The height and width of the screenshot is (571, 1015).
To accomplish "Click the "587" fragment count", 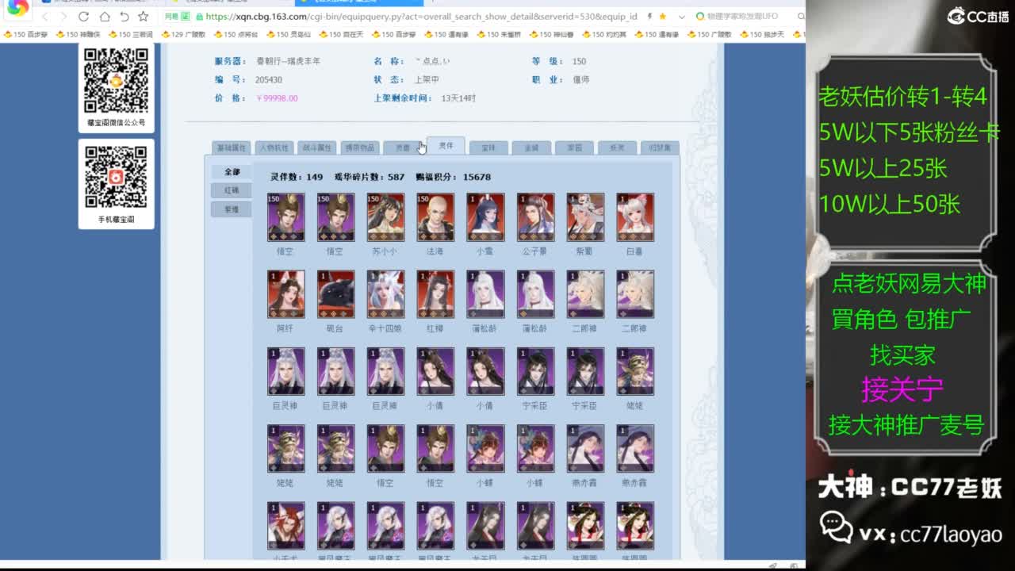I will coord(396,177).
